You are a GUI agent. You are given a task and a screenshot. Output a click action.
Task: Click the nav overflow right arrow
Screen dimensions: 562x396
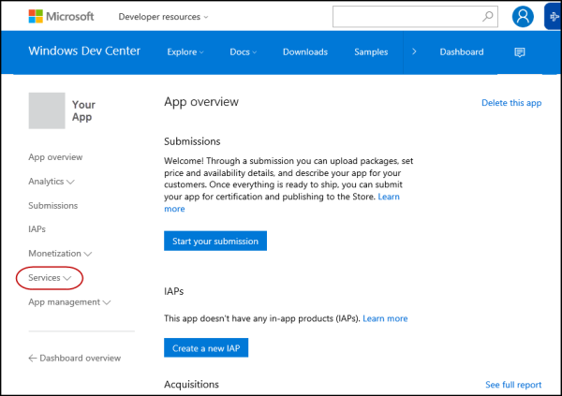pyautogui.click(x=414, y=51)
